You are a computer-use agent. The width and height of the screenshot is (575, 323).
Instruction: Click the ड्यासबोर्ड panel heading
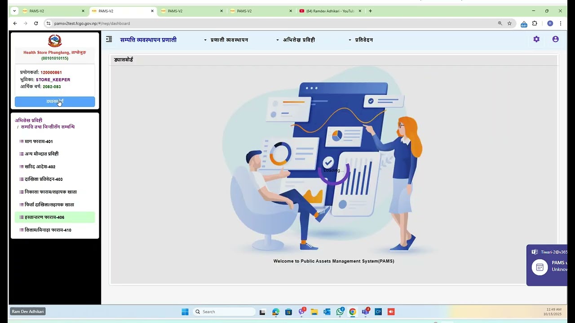coord(124,60)
